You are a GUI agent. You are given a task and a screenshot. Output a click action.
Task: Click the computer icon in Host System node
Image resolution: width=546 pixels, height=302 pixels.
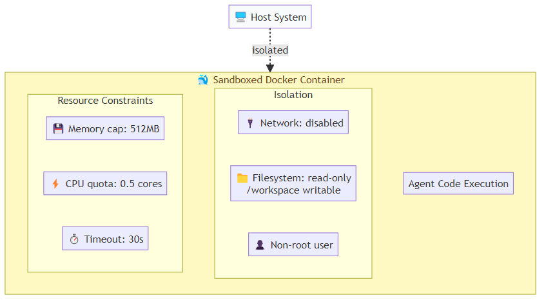tap(240, 17)
